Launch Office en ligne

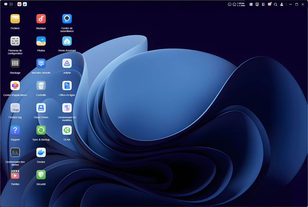pyautogui.click(x=67, y=86)
